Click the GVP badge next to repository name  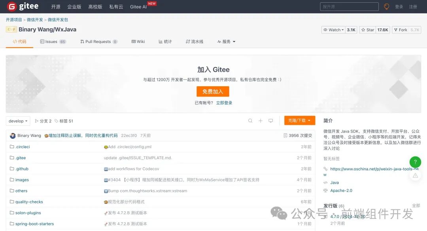click(x=12, y=29)
